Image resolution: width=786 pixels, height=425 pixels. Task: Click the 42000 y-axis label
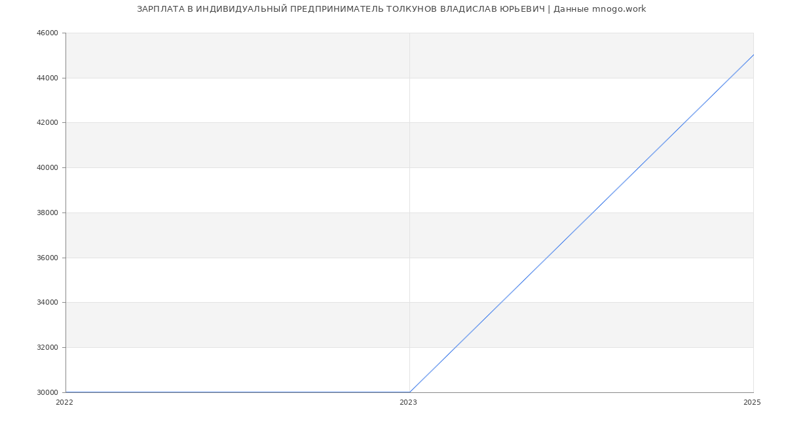click(x=47, y=123)
